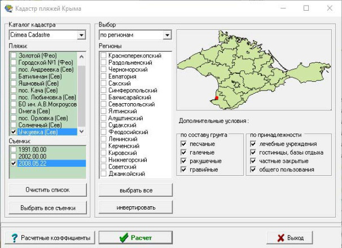This screenshot has height=248, width=342.
Task: Click the green checkmark icon on Расчет
Action: (x=124, y=238)
